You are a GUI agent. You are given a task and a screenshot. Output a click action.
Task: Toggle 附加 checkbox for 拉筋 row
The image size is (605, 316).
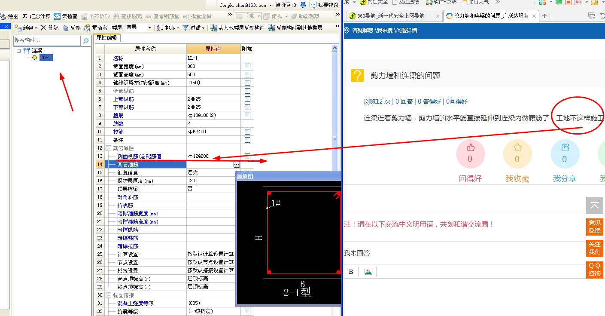coord(247,132)
